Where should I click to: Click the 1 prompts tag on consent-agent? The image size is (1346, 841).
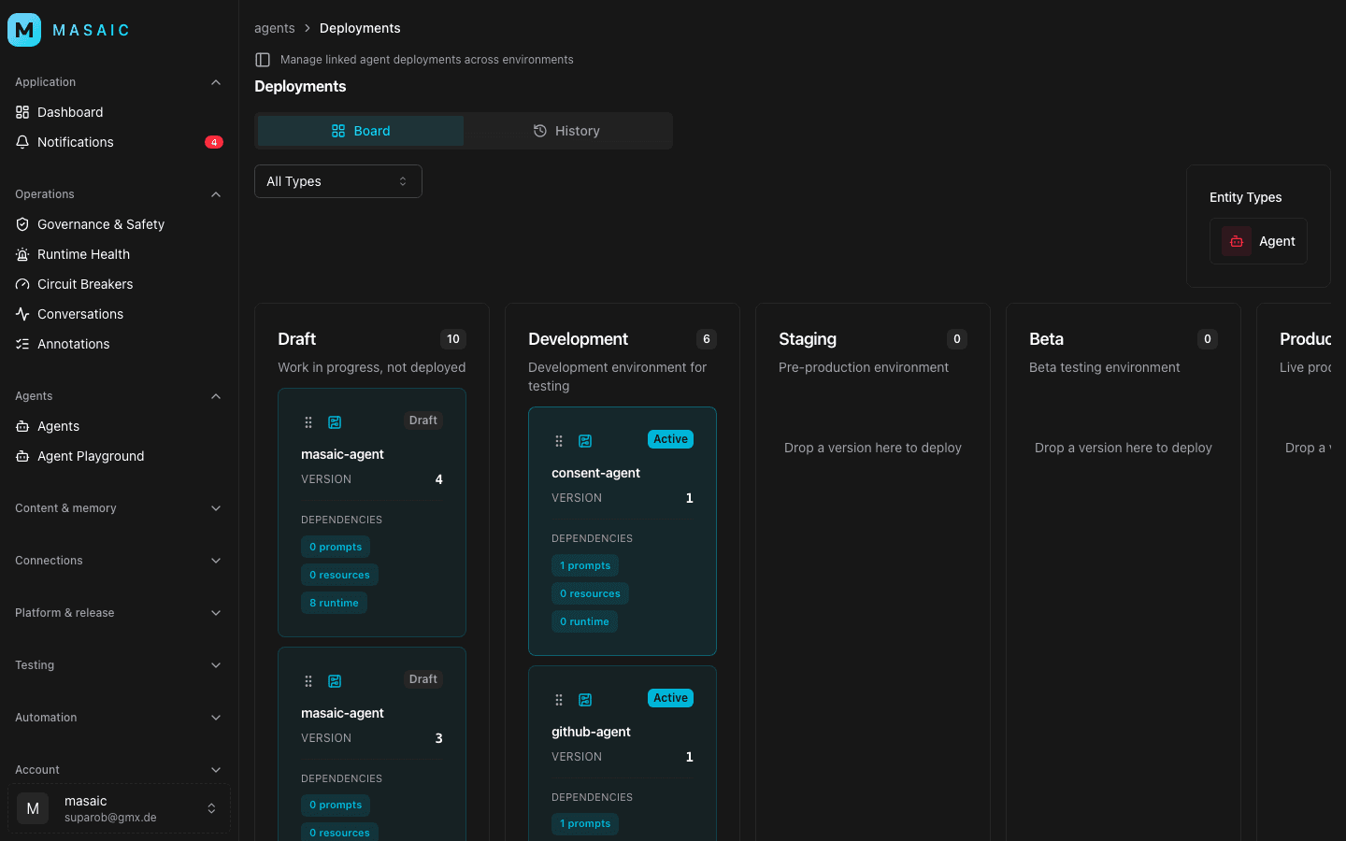[x=585, y=565]
